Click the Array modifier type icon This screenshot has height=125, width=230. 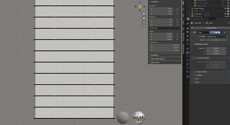click(195, 33)
